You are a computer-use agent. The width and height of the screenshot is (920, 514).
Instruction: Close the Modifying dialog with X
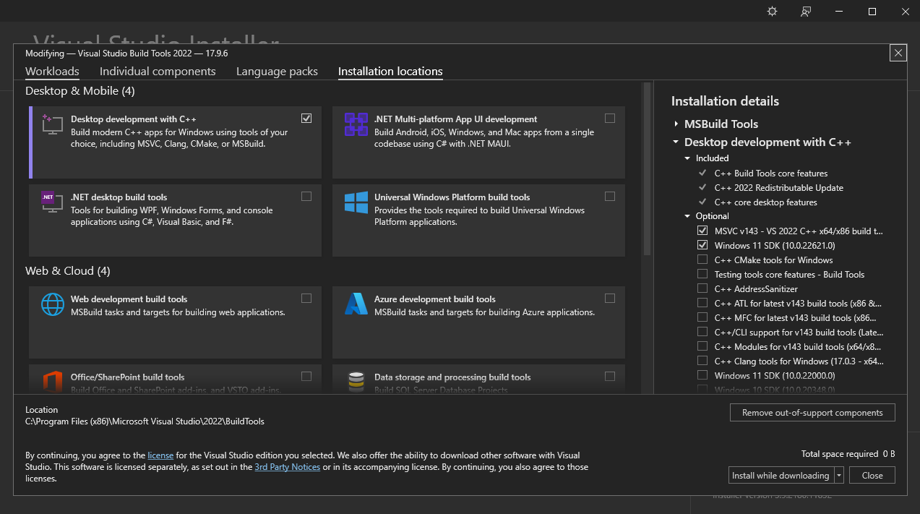click(x=898, y=53)
